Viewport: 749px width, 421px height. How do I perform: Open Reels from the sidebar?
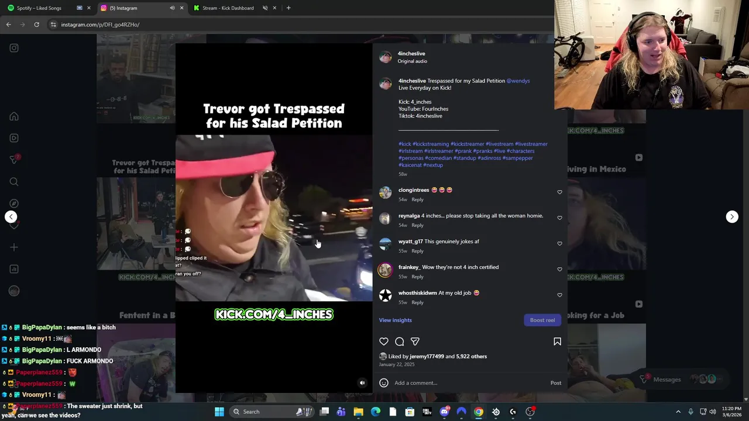pos(14,138)
